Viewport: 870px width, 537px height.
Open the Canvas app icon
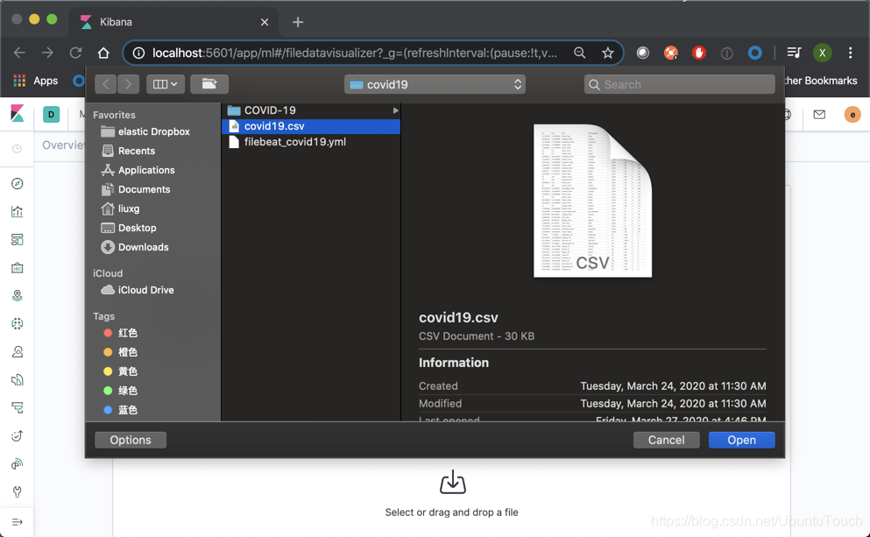click(16, 267)
